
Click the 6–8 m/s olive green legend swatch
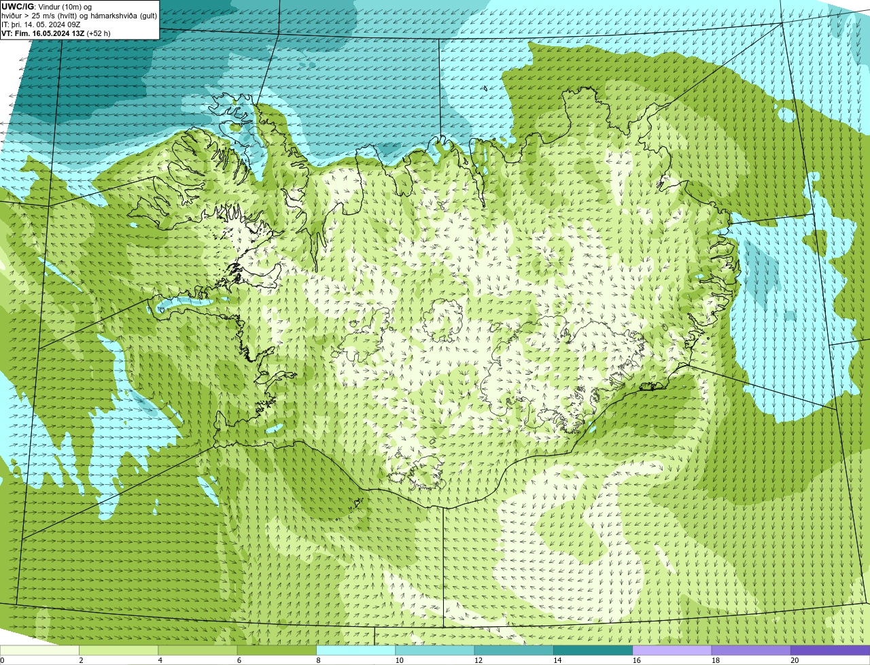(277, 650)
